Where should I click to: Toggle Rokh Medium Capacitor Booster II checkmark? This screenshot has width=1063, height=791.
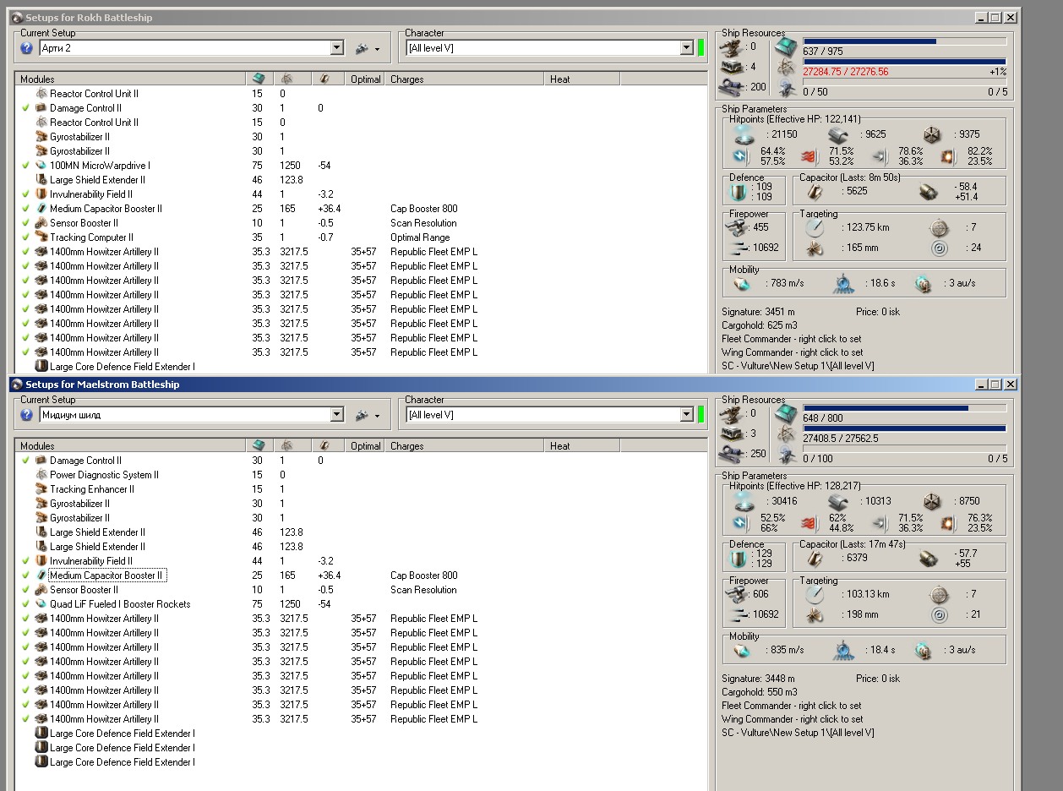click(x=25, y=209)
